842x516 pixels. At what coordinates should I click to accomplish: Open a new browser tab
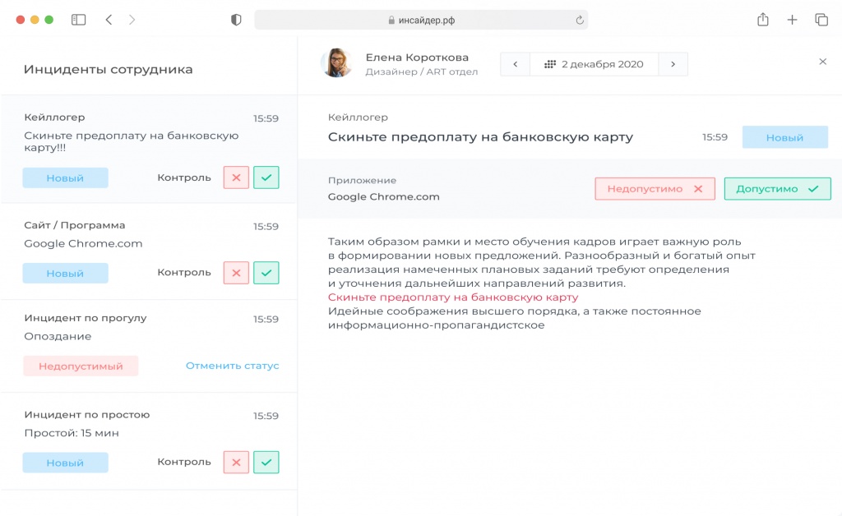click(x=792, y=20)
